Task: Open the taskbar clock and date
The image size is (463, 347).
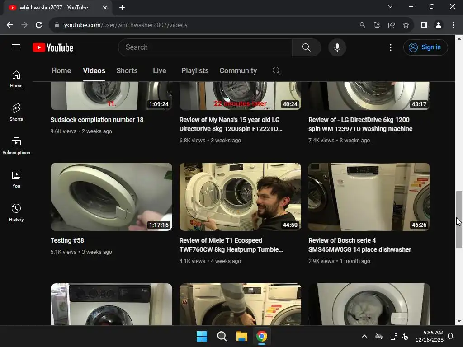Action: pyautogui.click(x=430, y=336)
